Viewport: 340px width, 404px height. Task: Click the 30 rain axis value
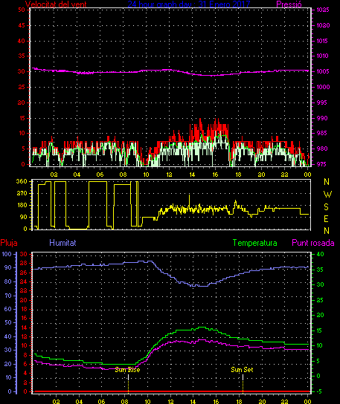tap(24, 254)
